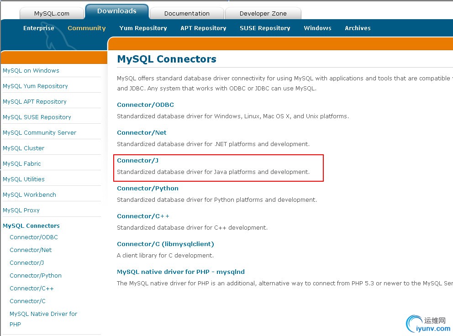Open Connector/J in the sidebar submenu
This screenshot has height=336, width=453.
(x=27, y=262)
